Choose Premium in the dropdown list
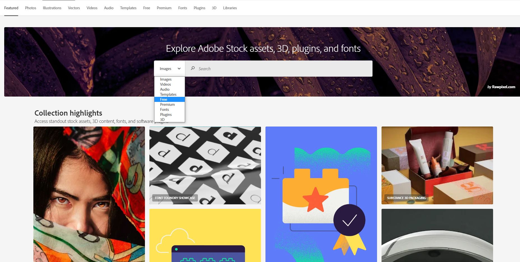 point(170,104)
